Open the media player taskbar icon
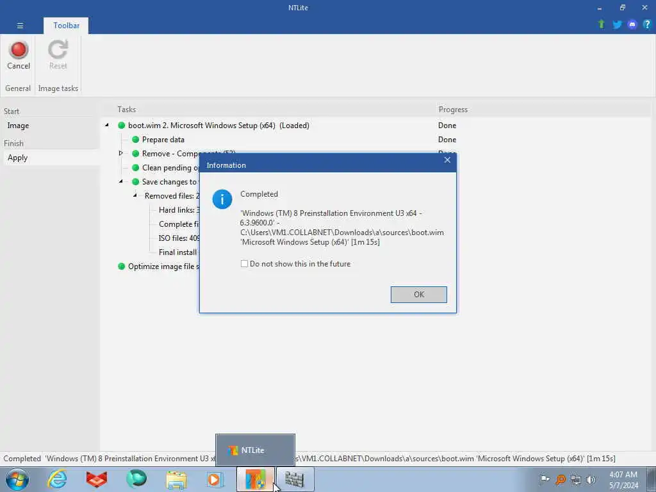The image size is (656, 492). pyautogui.click(x=215, y=479)
